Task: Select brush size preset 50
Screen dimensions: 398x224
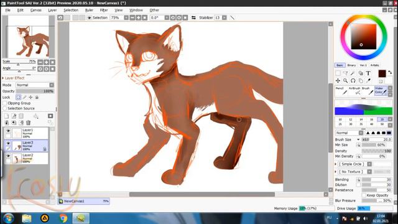Action: [382, 124]
